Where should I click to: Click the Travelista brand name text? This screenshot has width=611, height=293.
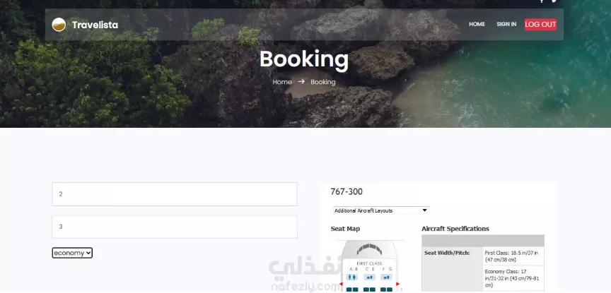click(x=95, y=25)
